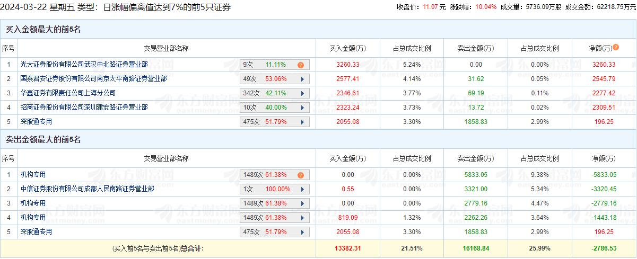Click blue arrow in buy-table 深股通专用 row

point(302,122)
